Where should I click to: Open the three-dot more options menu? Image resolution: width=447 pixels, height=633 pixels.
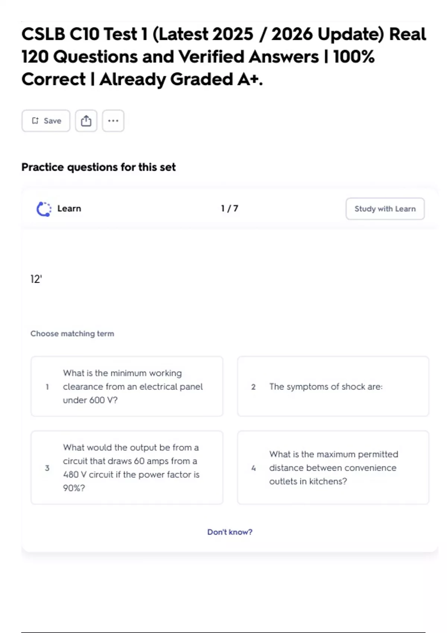pyautogui.click(x=113, y=121)
